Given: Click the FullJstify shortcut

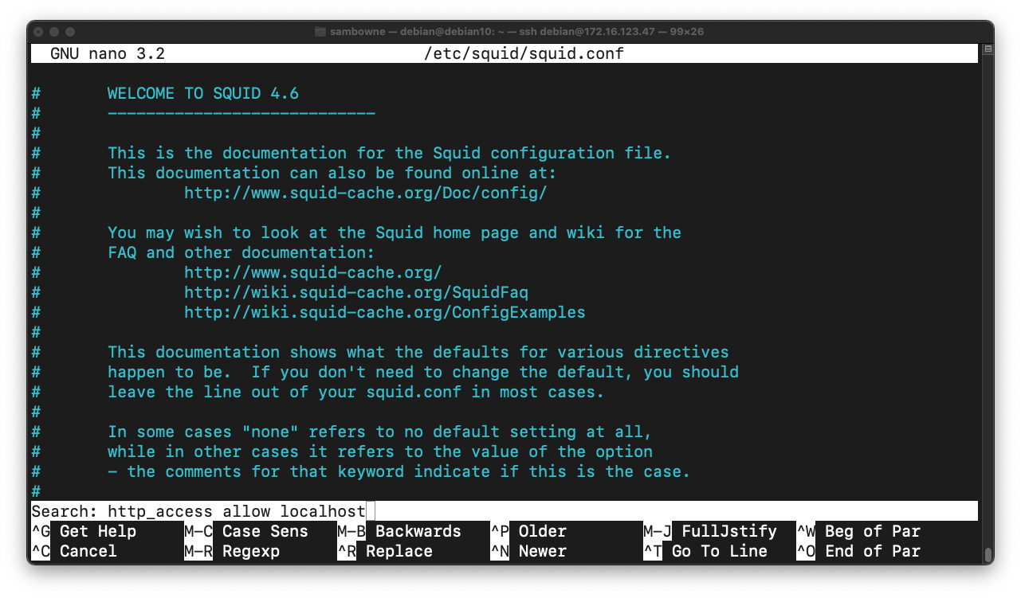Looking at the screenshot, I should point(728,531).
